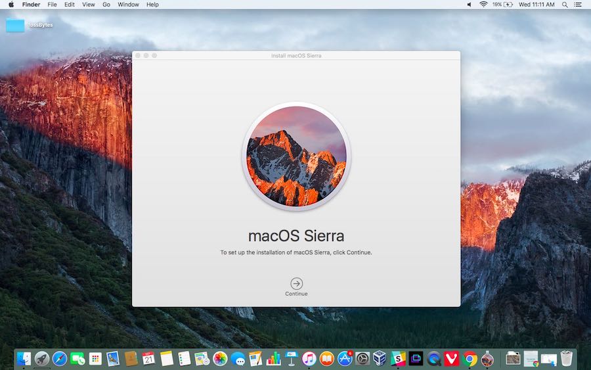Click the volume icon in menu bar
The image size is (591, 370).
469,5
